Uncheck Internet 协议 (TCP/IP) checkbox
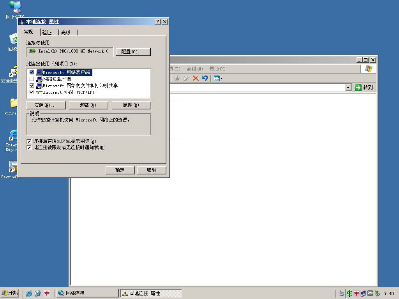This screenshot has width=399, height=299. click(32, 92)
